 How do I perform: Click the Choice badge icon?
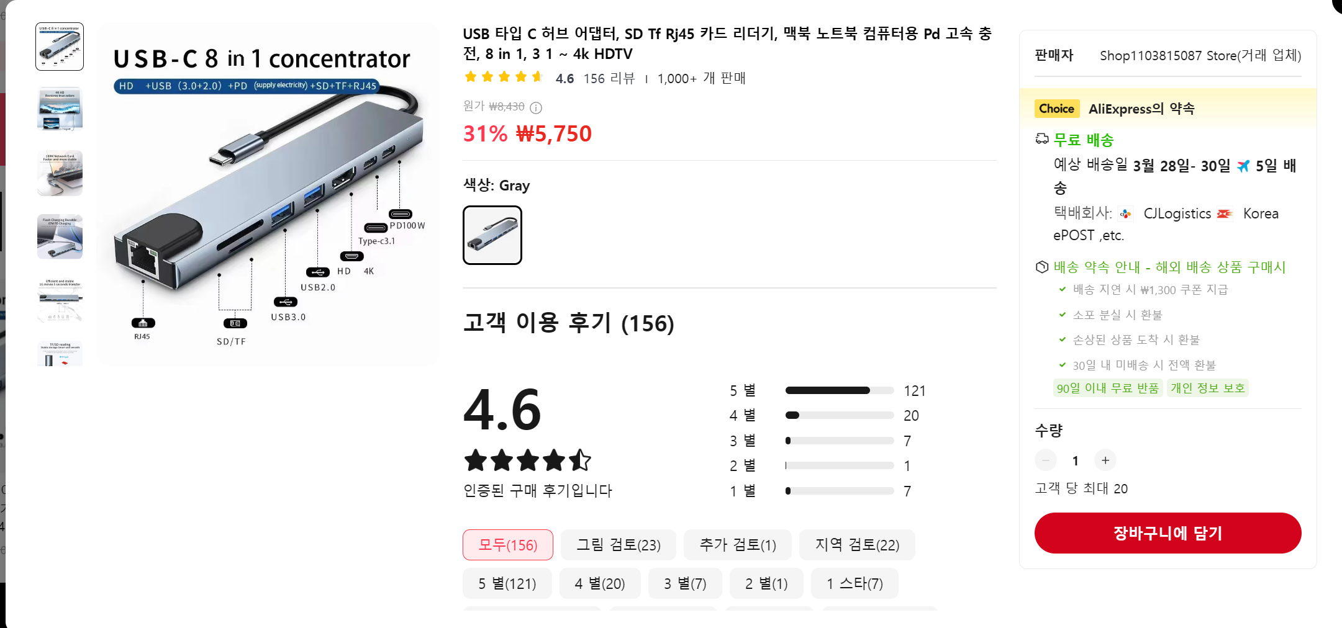1056,109
